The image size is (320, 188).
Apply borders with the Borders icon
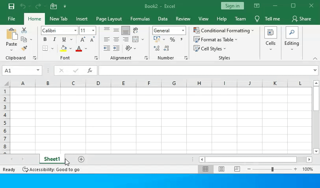(x=45, y=48)
